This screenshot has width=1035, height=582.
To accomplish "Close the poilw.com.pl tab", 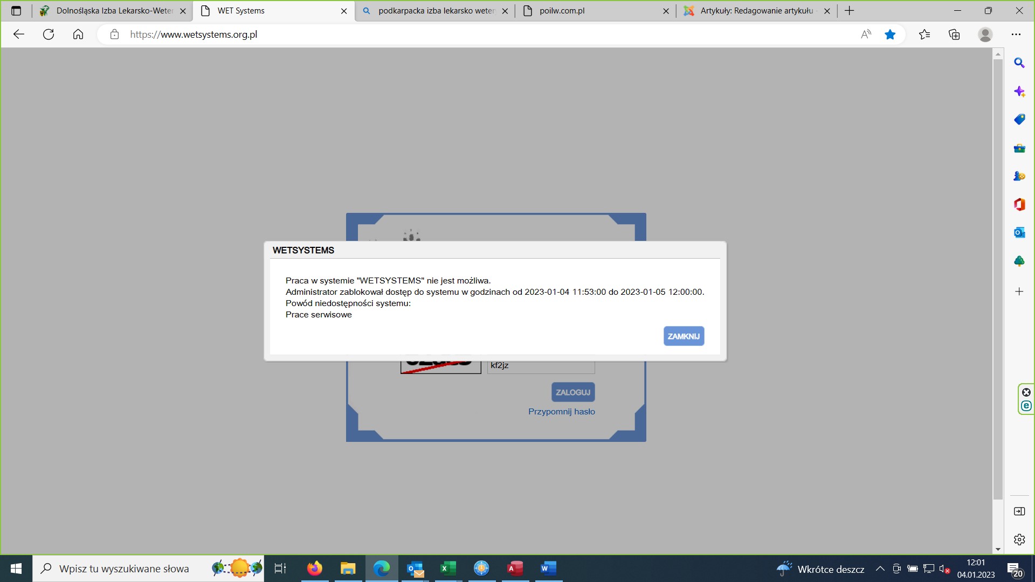I will pos(666,11).
